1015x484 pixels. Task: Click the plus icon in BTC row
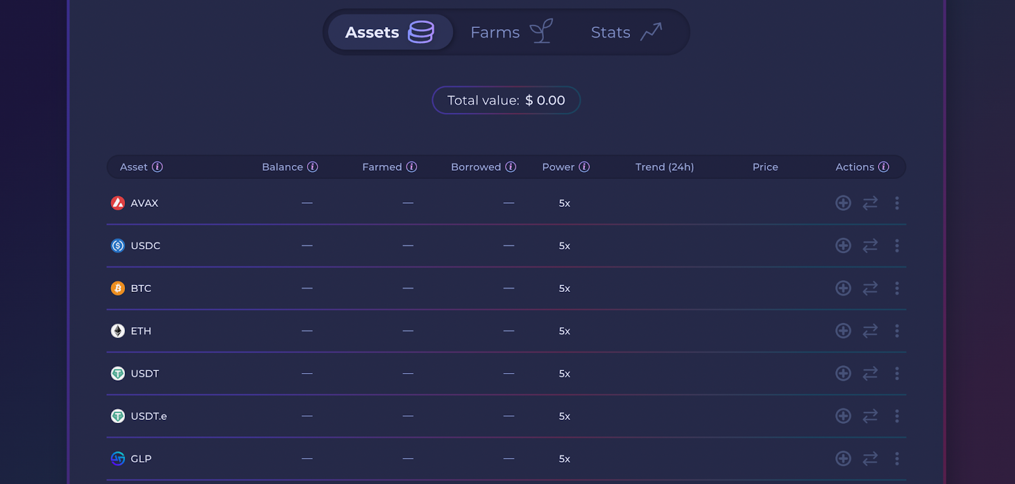click(843, 288)
